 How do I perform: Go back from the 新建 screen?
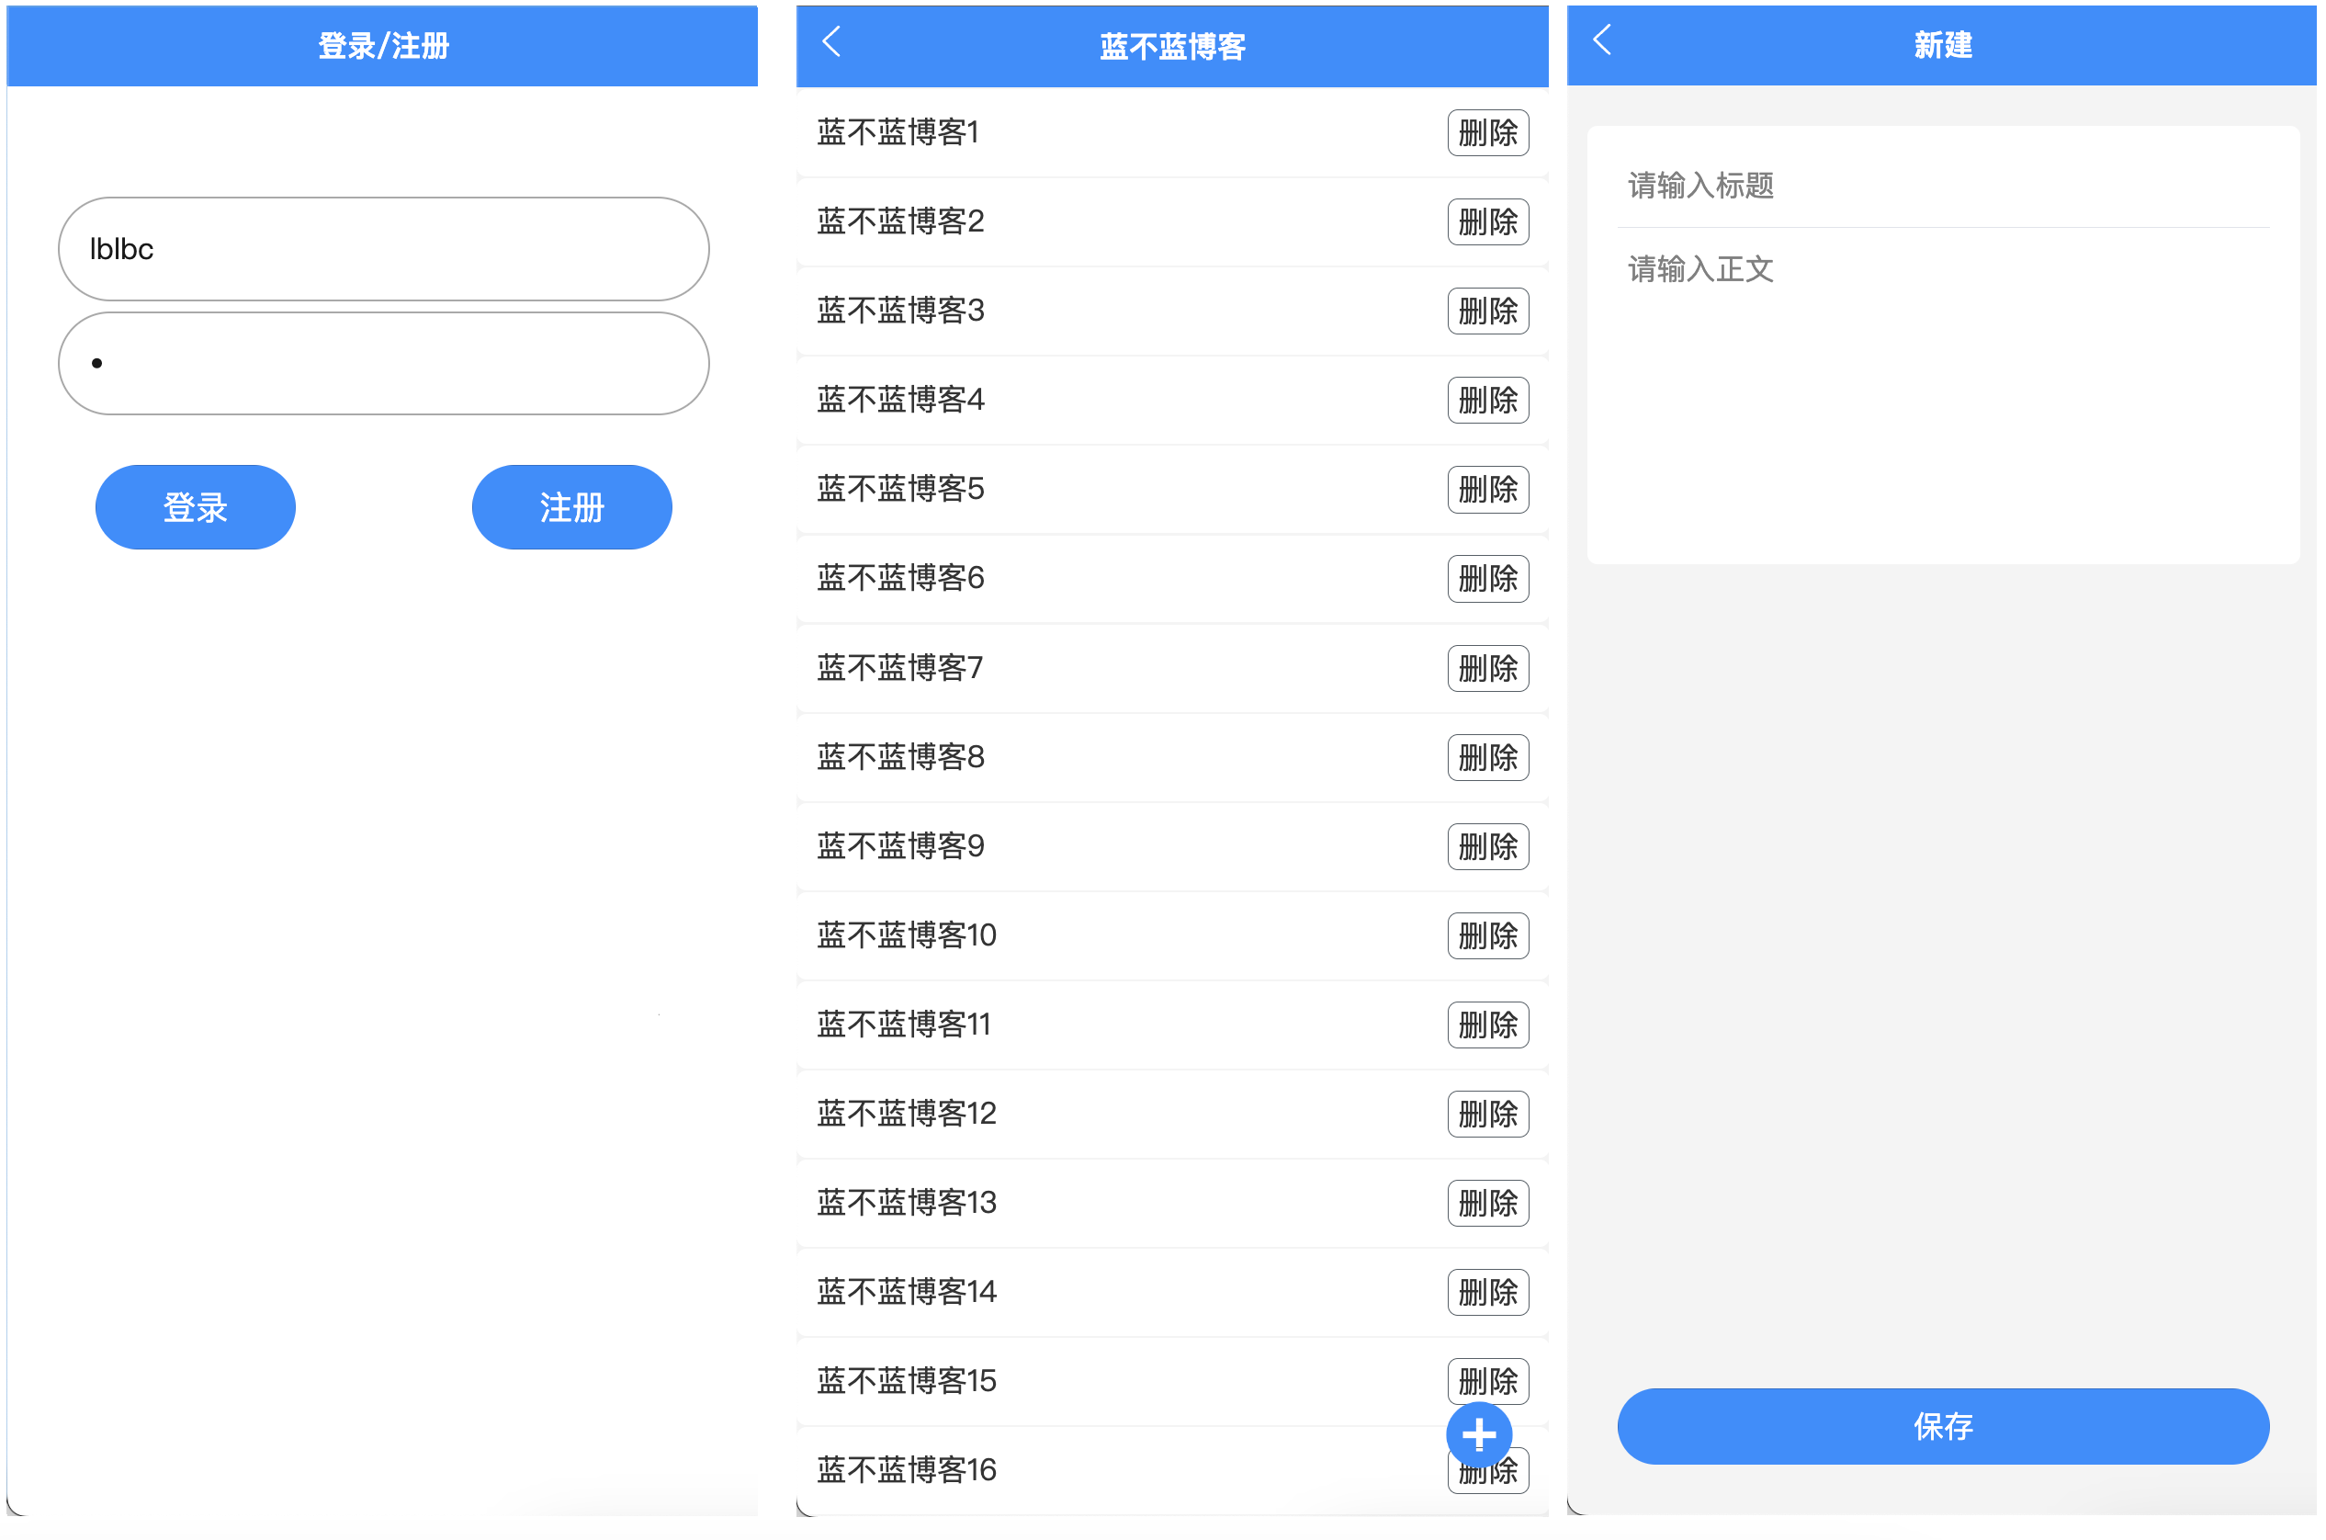[x=1602, y=40]
